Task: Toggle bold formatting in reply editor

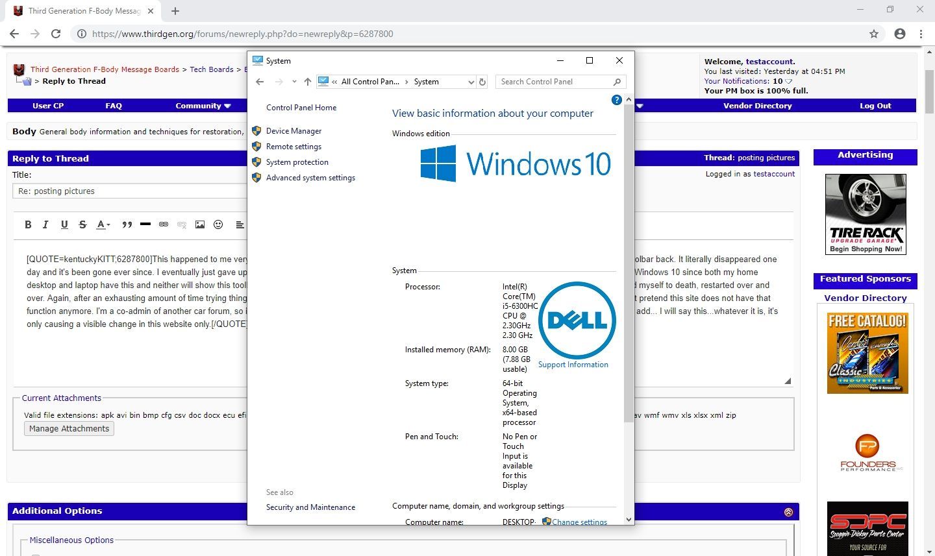Action: [x=28, y=224]
